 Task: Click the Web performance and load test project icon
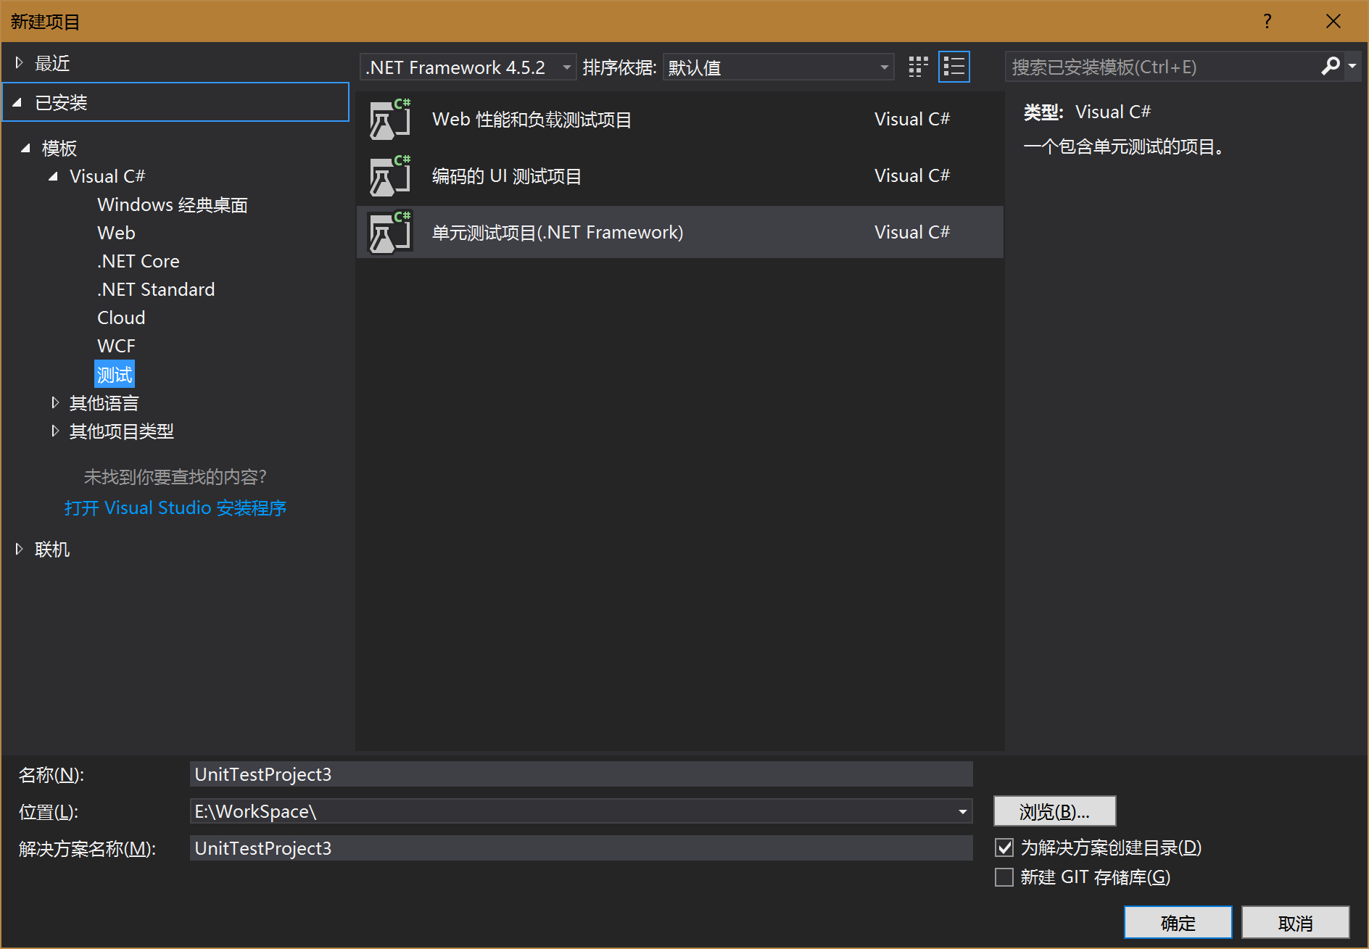(390, 120)
